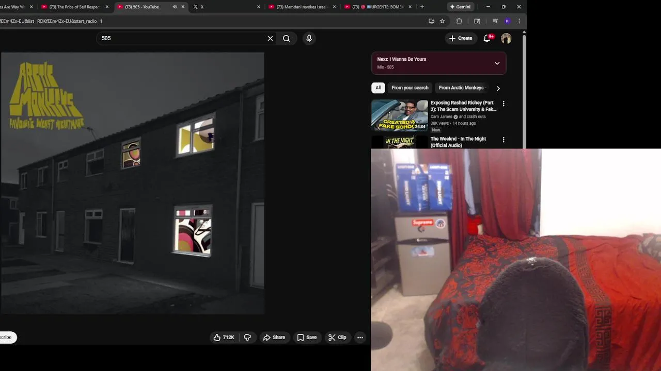Expand the Mix - 505 playlist panel
661x371 pixels.
[497, 63]
